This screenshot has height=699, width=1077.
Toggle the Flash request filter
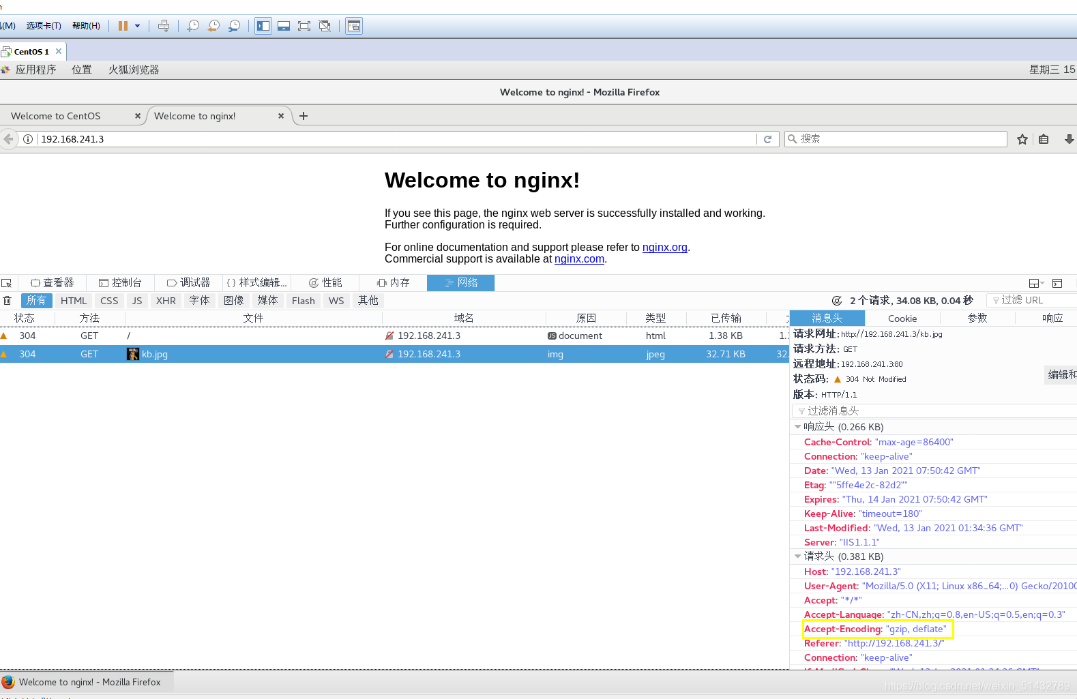pyautogui.click(x=304, y=301)
